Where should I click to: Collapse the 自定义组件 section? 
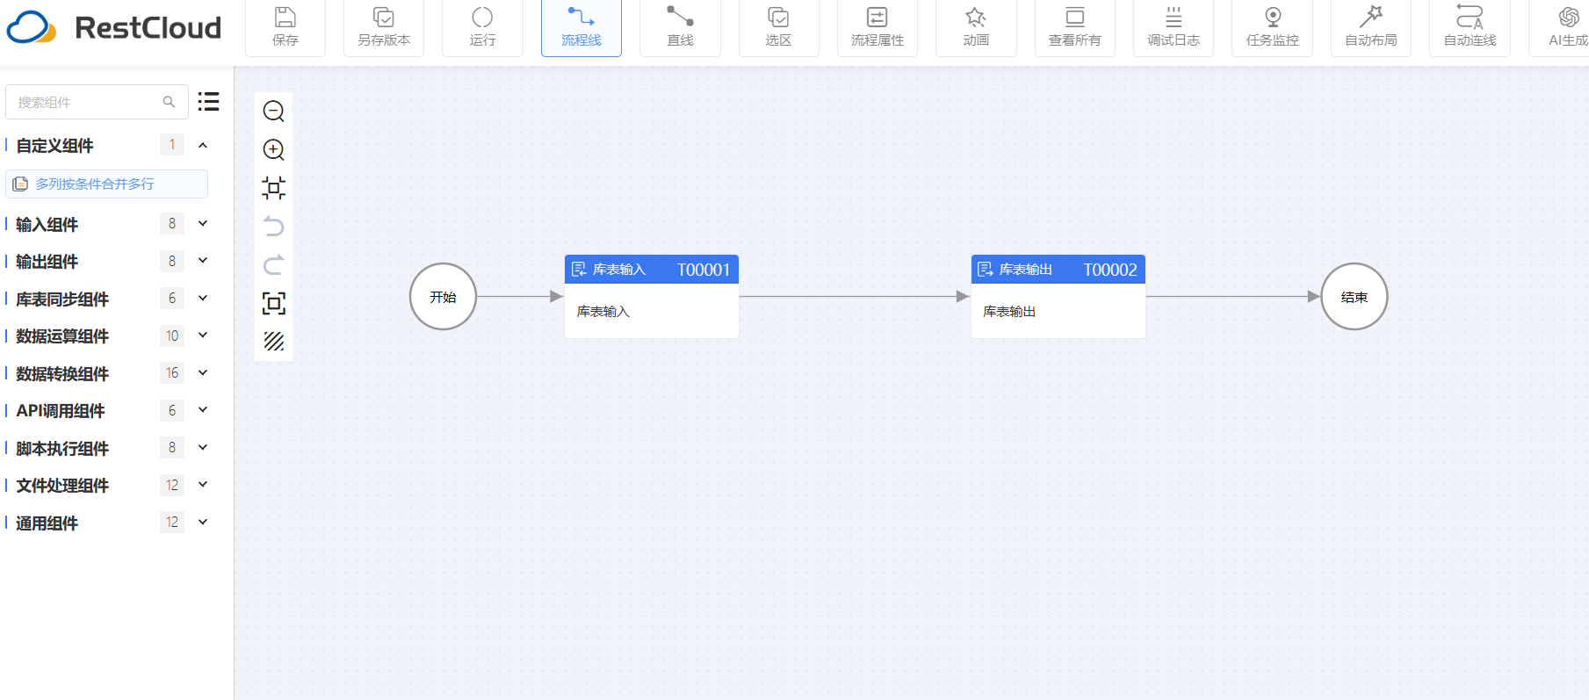203,146
